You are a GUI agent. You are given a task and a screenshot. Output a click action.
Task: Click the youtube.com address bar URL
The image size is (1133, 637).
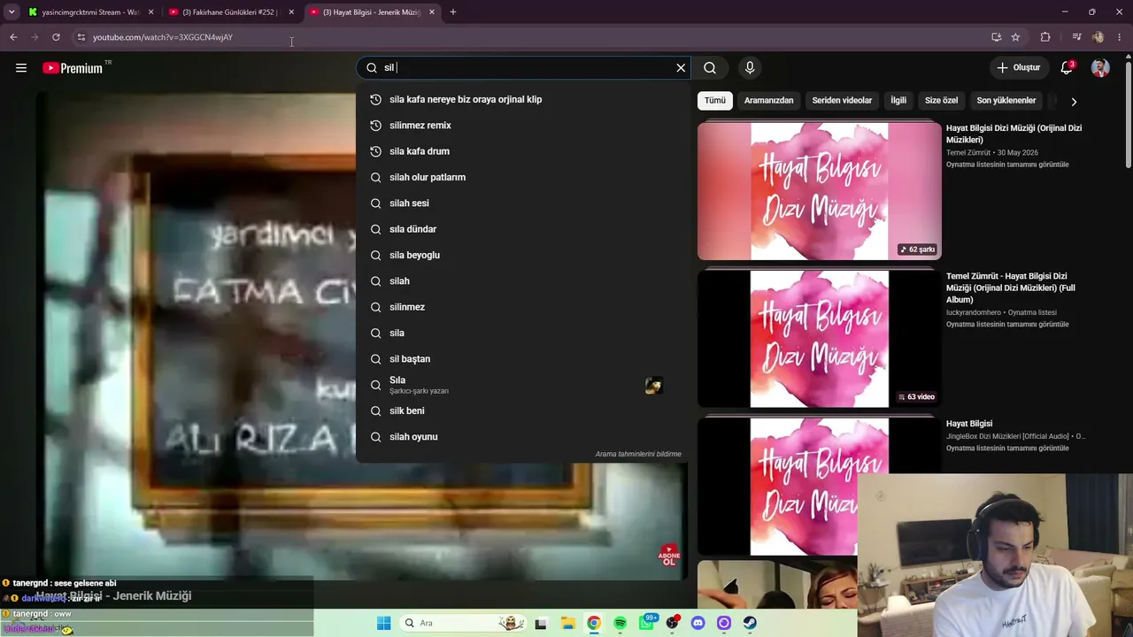click(x=163, y=37)
